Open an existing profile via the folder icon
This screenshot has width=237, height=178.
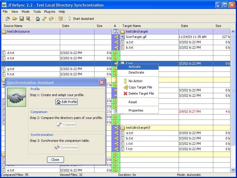click(15, 18)
